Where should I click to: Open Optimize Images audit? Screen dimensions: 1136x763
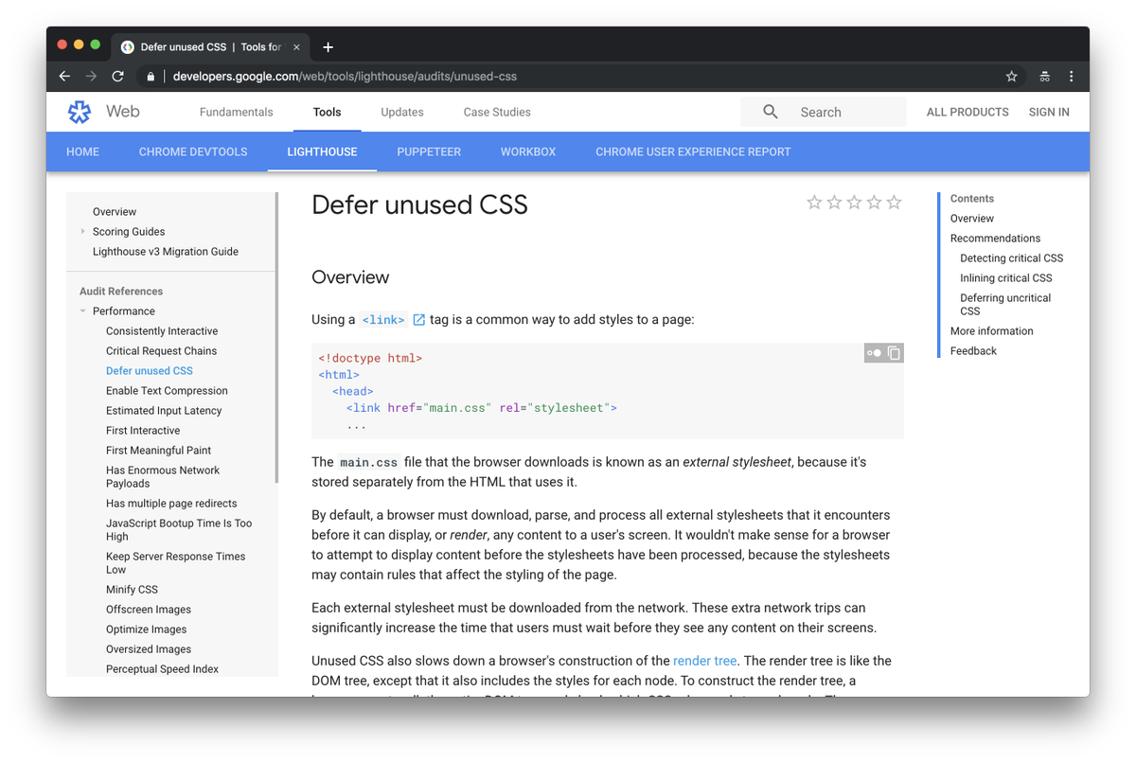pyautogui.click(x=146, y=630)
